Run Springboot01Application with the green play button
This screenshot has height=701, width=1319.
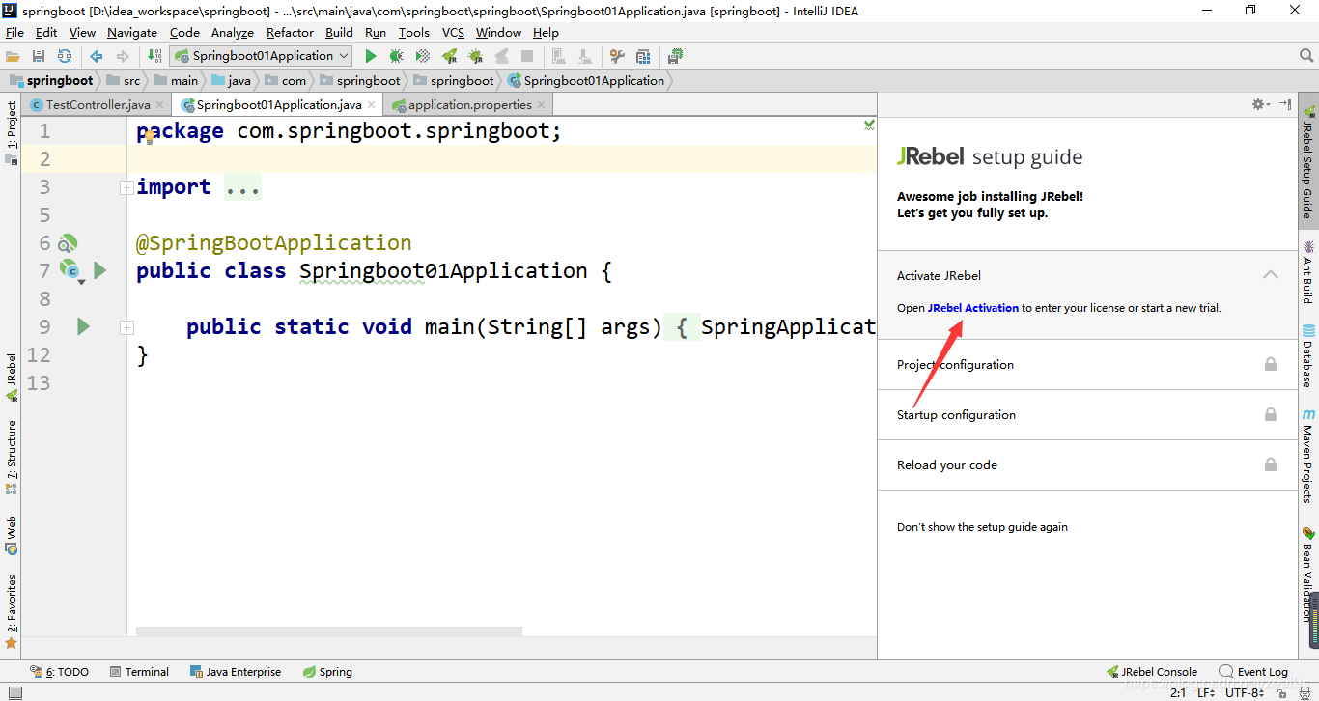click(x=371, y=56)
